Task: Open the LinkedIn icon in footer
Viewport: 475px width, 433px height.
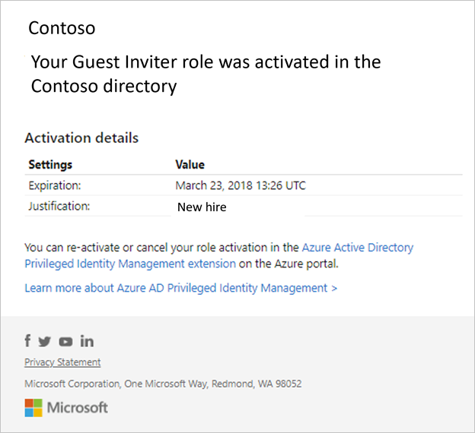Action: pos(87,341)
